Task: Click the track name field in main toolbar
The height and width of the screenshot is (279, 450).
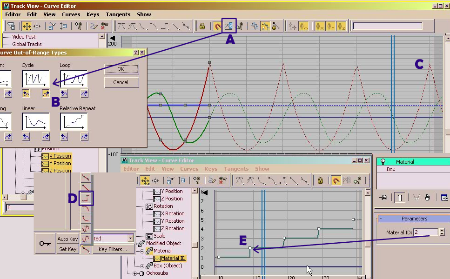Action: coord(388,26)
